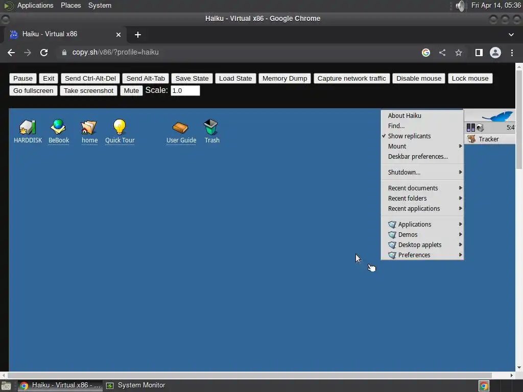This screenshot has height=392, width=523.
Task: Open the User Guide book icon
Action: point(180,127)
